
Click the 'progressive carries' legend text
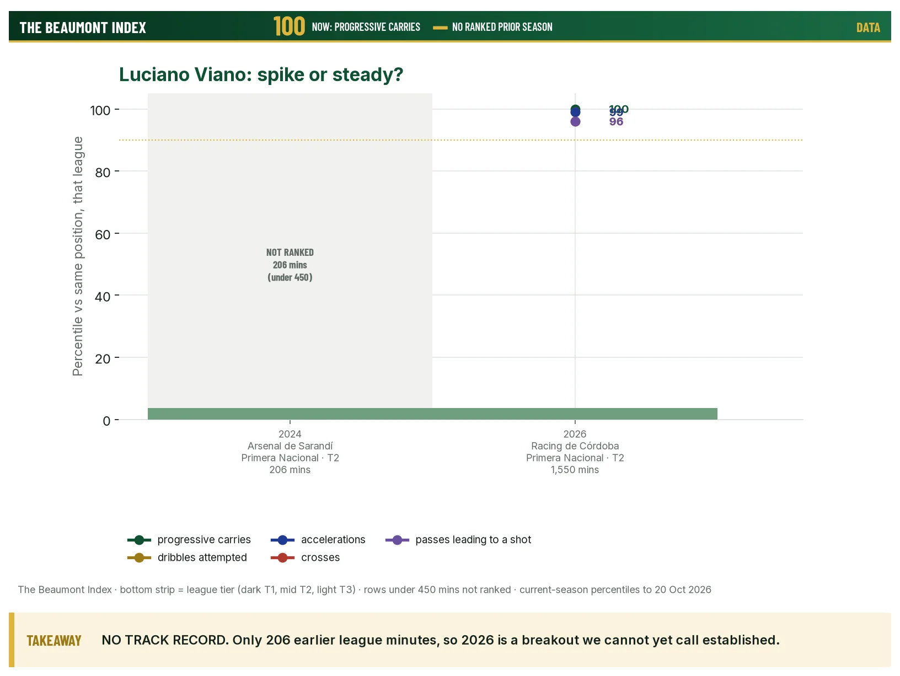click(204, 540)
